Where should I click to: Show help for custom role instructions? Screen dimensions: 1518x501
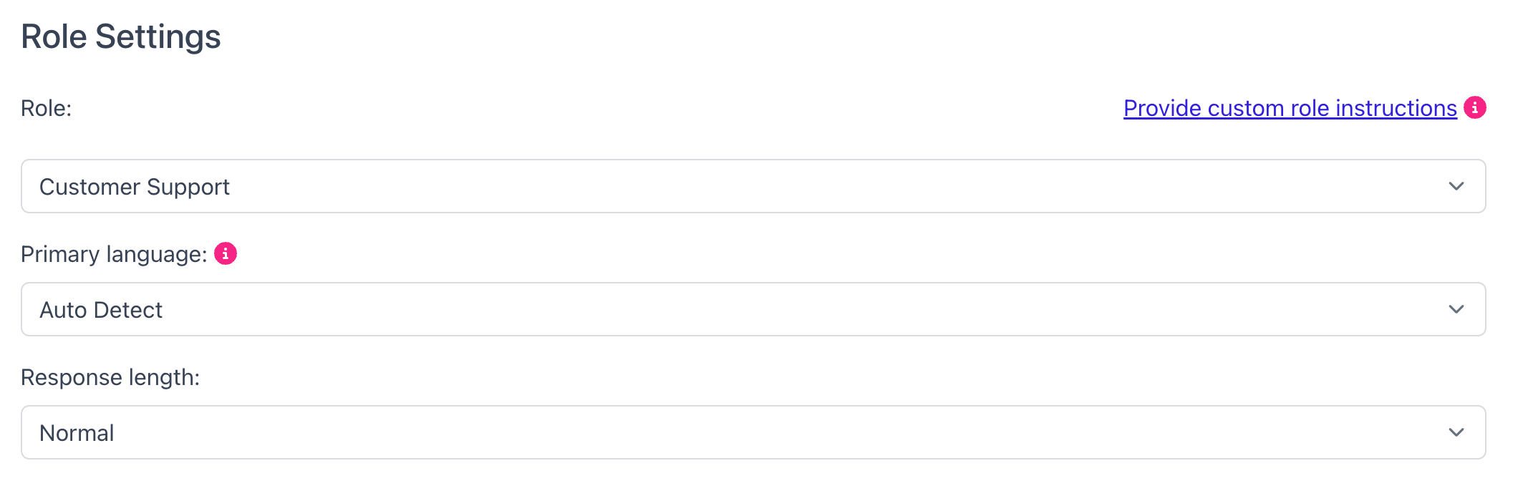1474,107
